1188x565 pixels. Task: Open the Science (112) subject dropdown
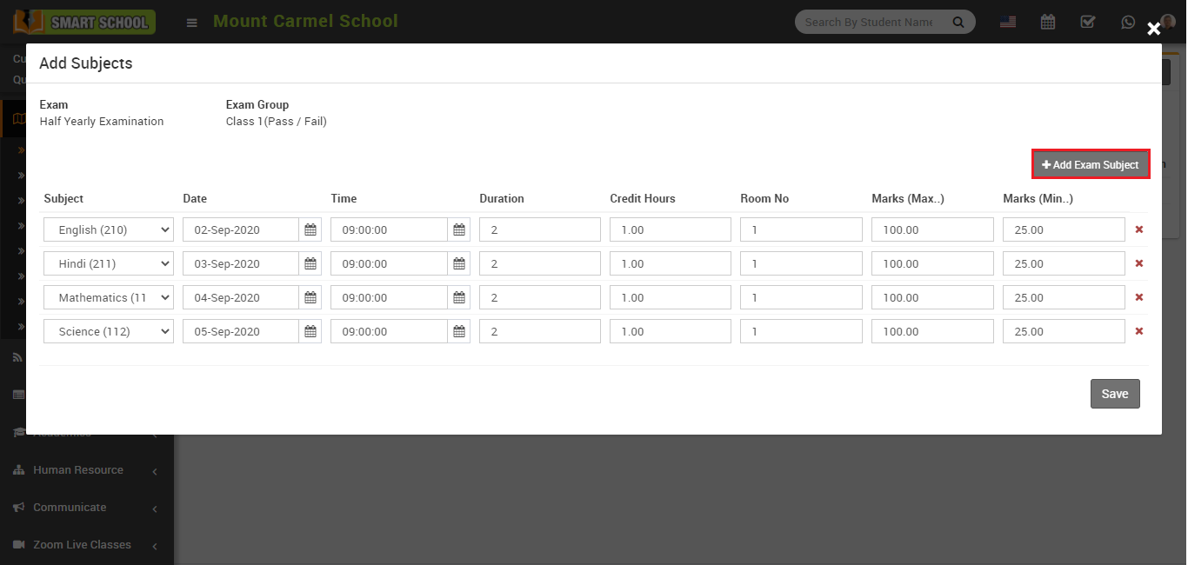(x=108, y=330)
